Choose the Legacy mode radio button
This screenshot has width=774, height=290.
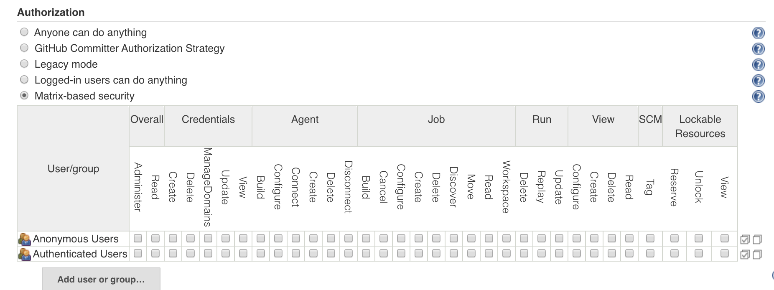click(24, 64)
